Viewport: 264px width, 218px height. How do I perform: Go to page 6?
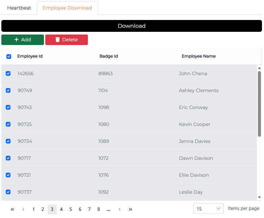coord(80,210)
